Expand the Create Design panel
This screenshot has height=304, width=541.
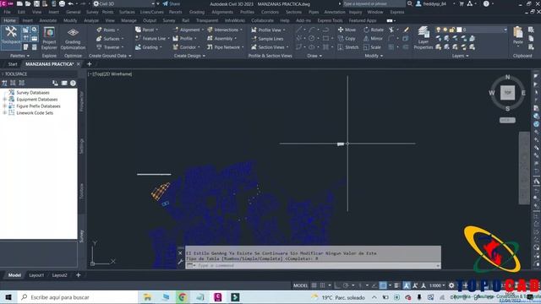189,56
